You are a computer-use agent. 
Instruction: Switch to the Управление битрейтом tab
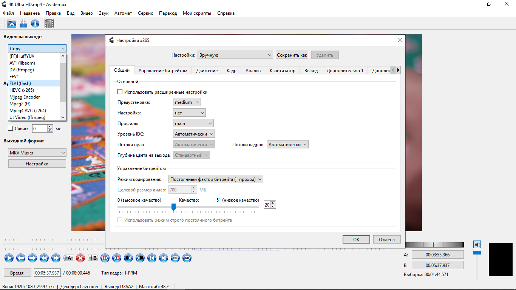(x=163, y=71)
